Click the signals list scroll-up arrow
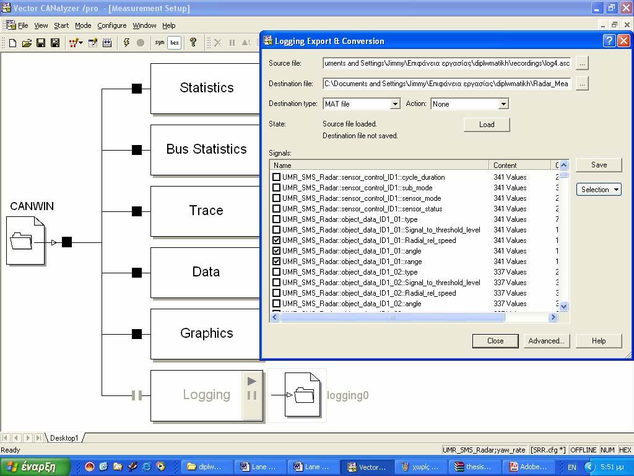 click(x=563, y=165)
